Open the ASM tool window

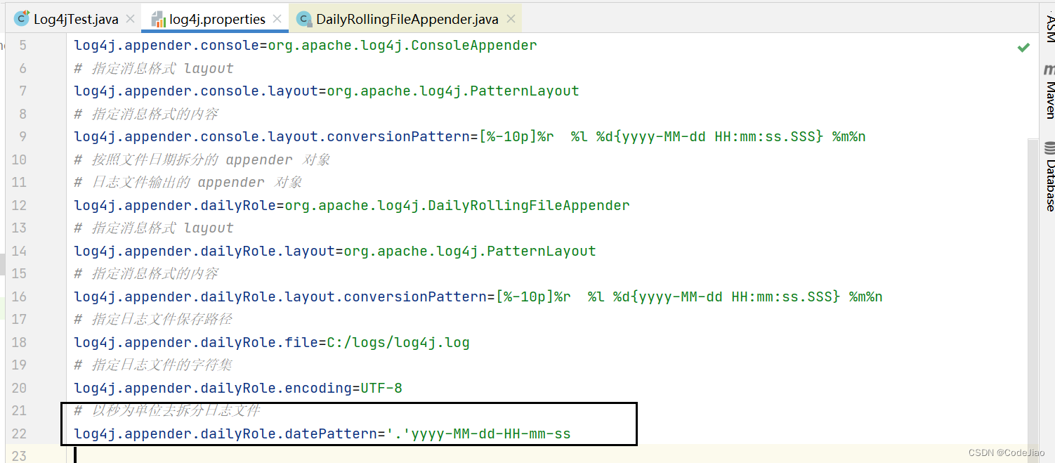point(1049,28)
